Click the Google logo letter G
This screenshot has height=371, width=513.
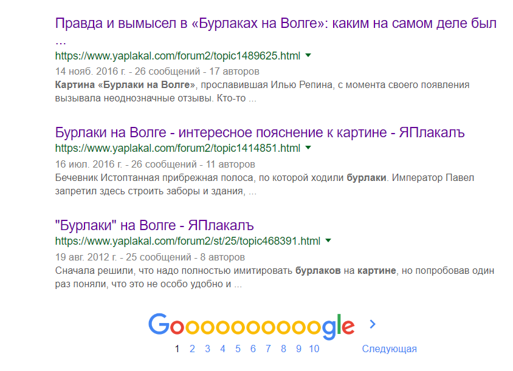(159, 324)
